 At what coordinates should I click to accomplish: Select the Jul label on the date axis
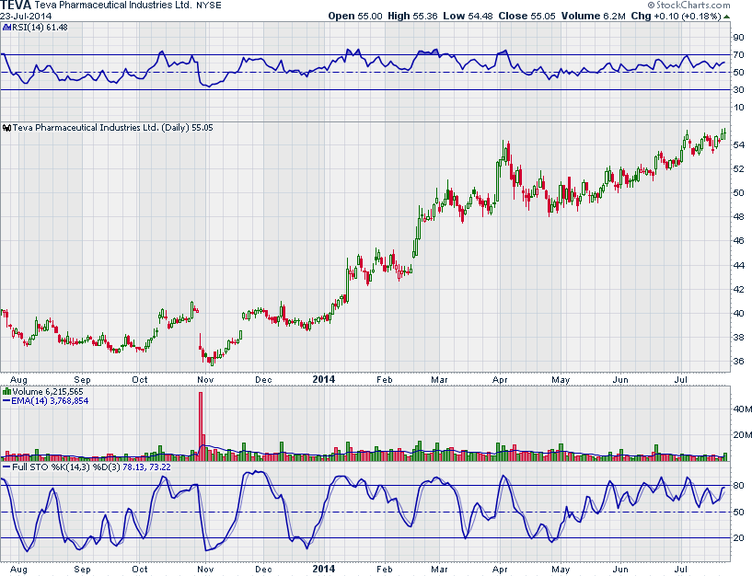coord(683,378)
